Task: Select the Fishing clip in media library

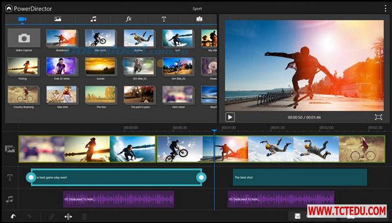Action: (23, 66)
